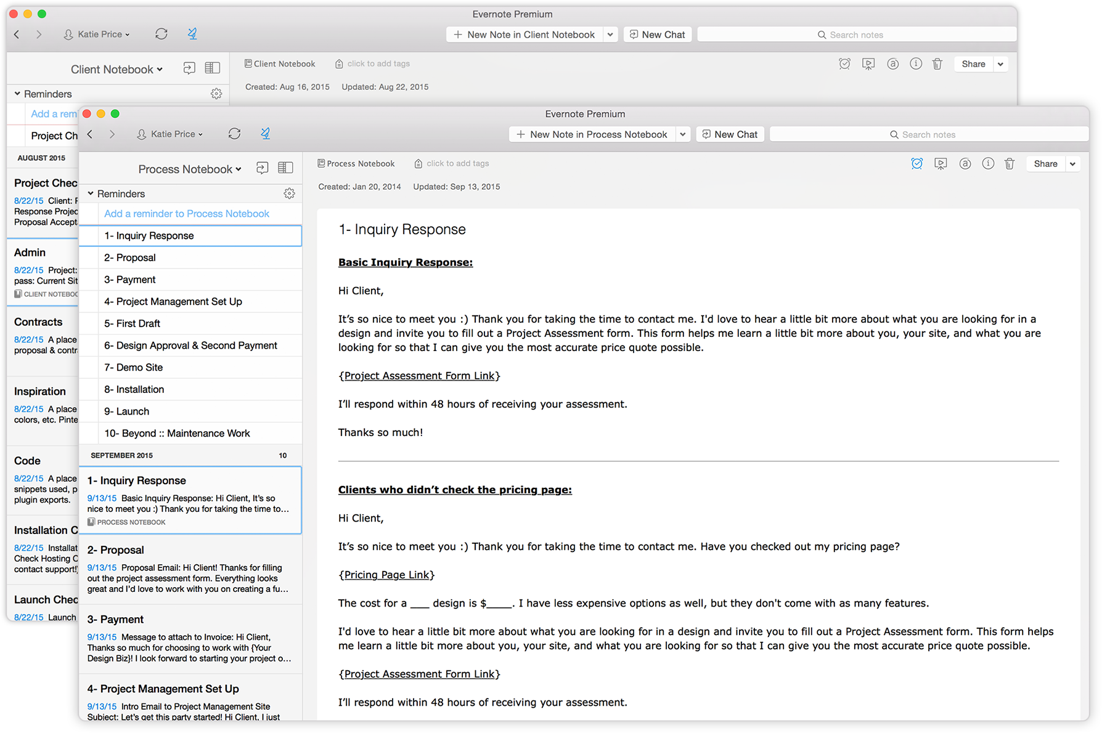Open Katie Price account dropdown in front window
This screenshot has width=1102, height=733.
[170, 134]
